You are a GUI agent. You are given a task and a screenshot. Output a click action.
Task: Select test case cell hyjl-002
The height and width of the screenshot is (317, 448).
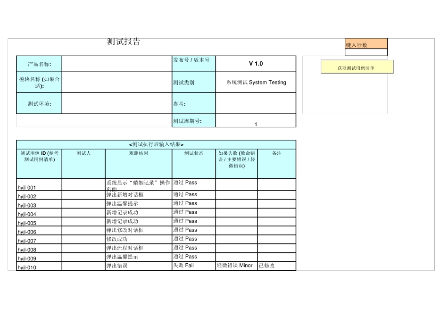pos(39,195)
